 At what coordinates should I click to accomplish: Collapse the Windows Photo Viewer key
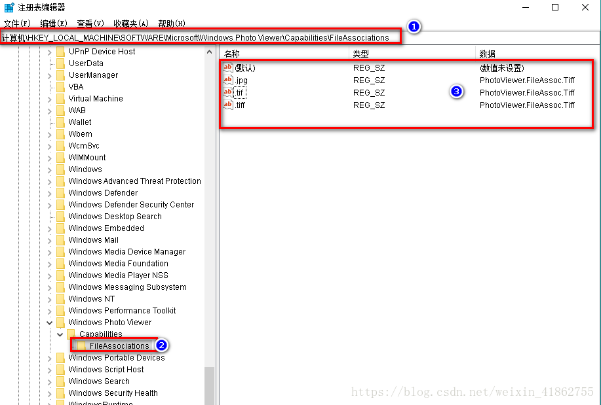coord(49,323)
